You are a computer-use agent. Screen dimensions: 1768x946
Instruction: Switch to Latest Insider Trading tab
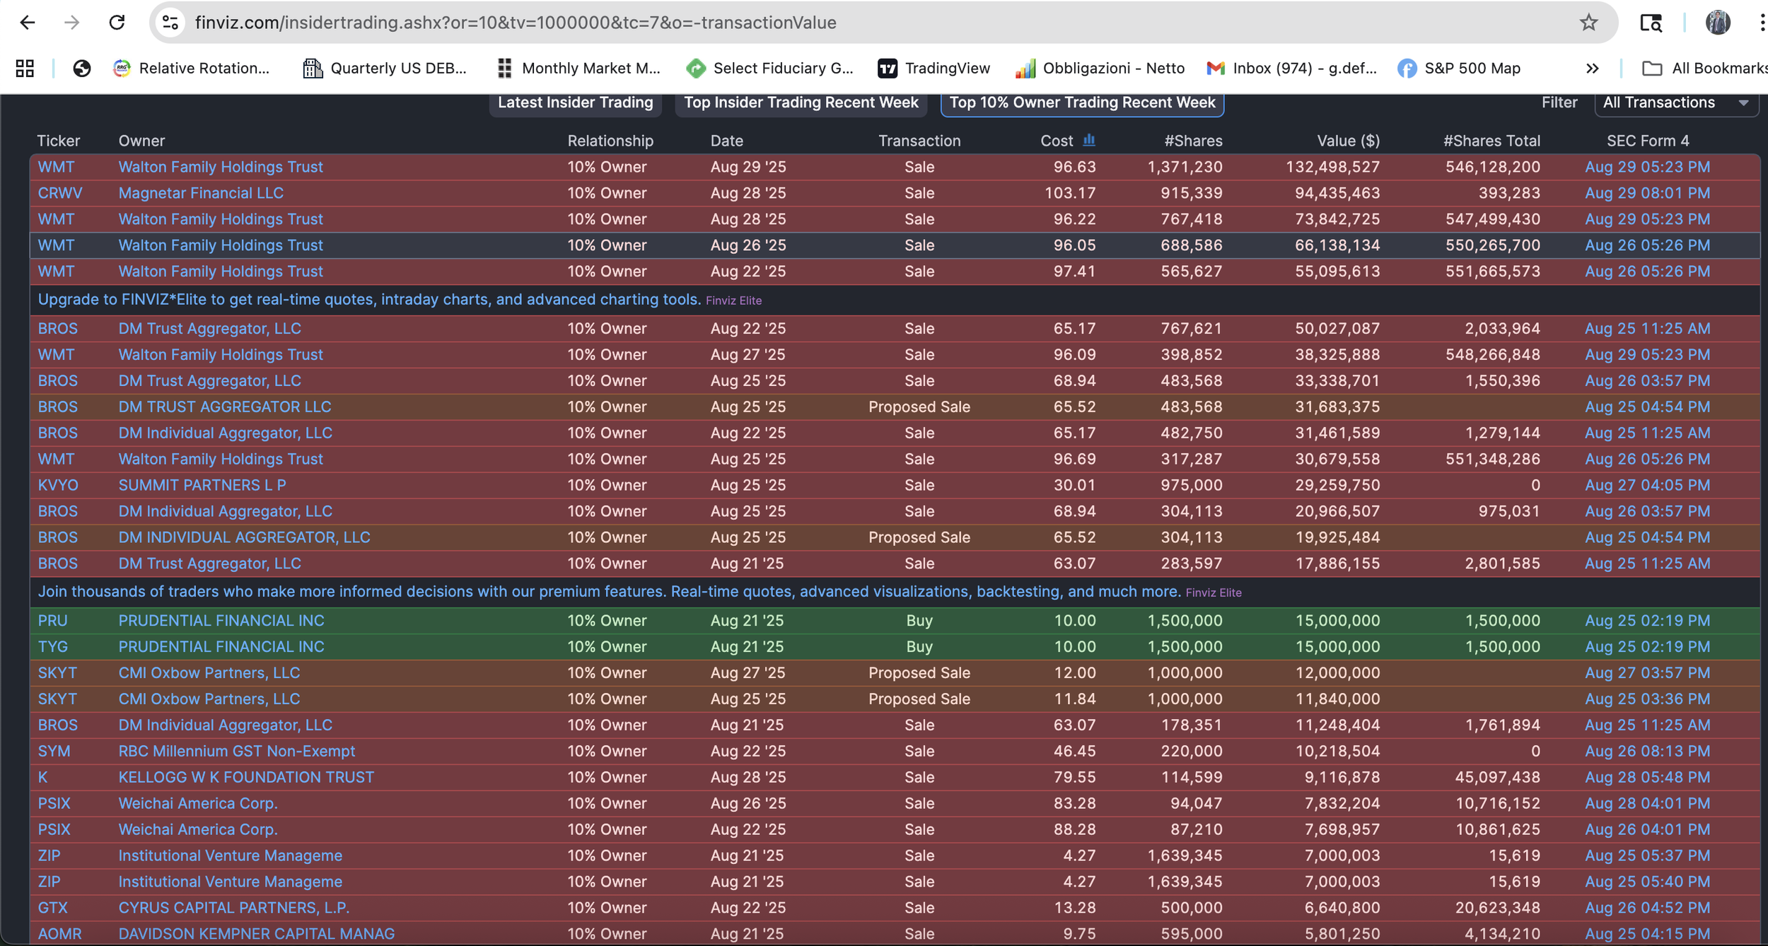[x=576, y=103]
